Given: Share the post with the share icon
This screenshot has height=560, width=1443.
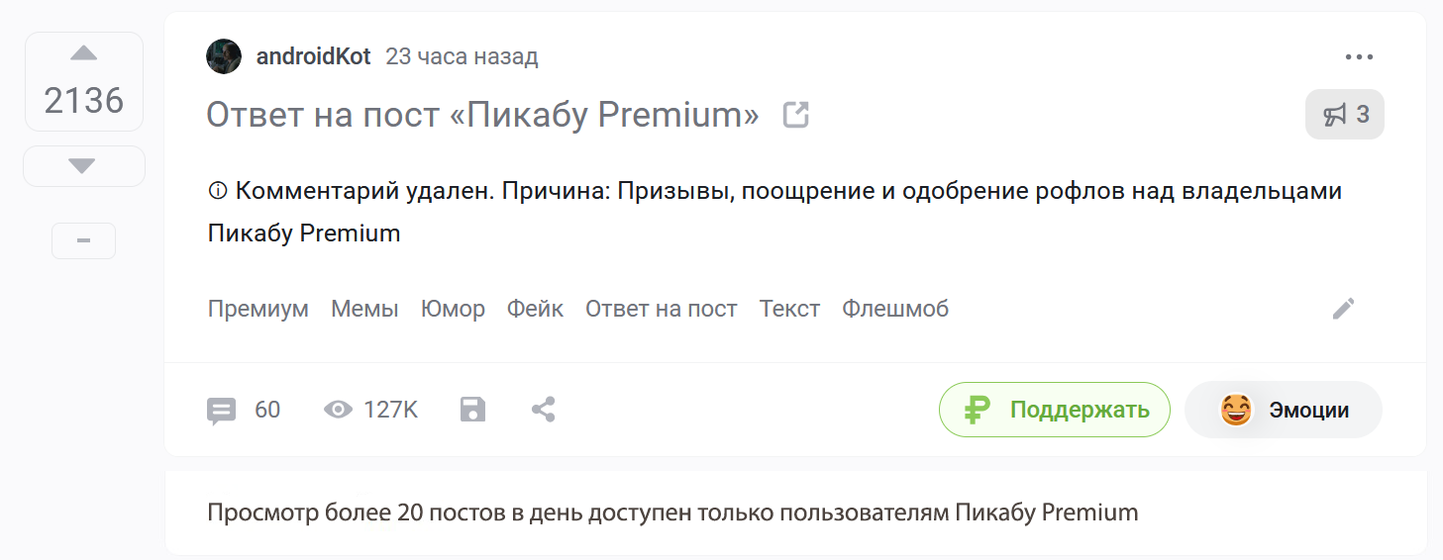Looking at the screenshot, I should click(x=543, y=410).
